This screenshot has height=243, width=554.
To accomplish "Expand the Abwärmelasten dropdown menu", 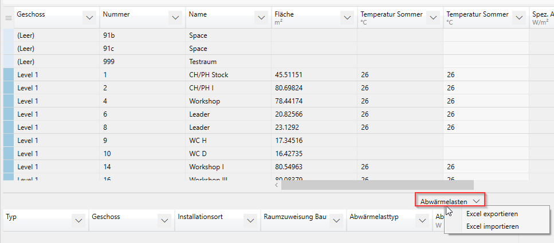I will click(x=450, y=201).
